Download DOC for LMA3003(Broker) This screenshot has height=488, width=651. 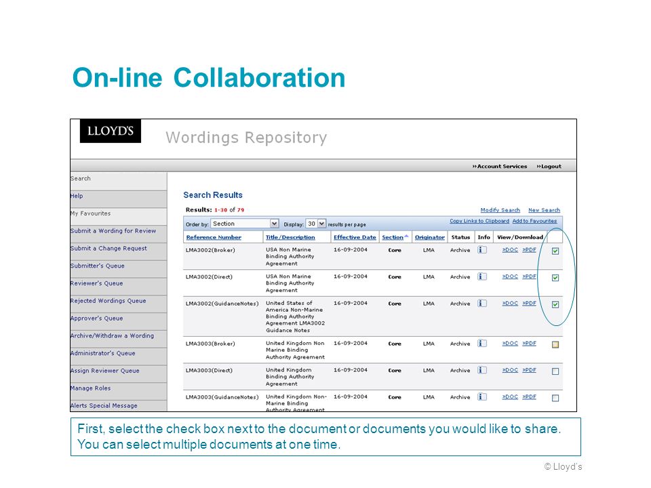[x=510, y=343]
